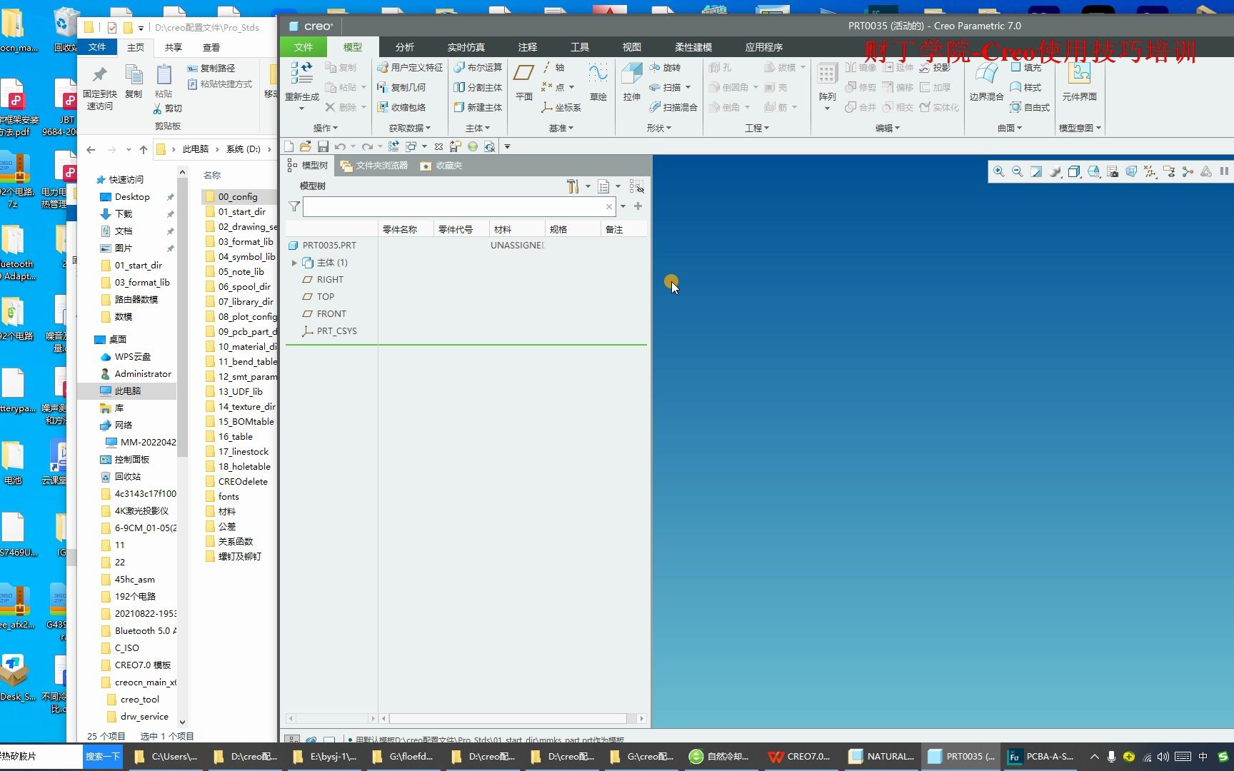Open 布尔运算 boolean operations

coord(478,67)
